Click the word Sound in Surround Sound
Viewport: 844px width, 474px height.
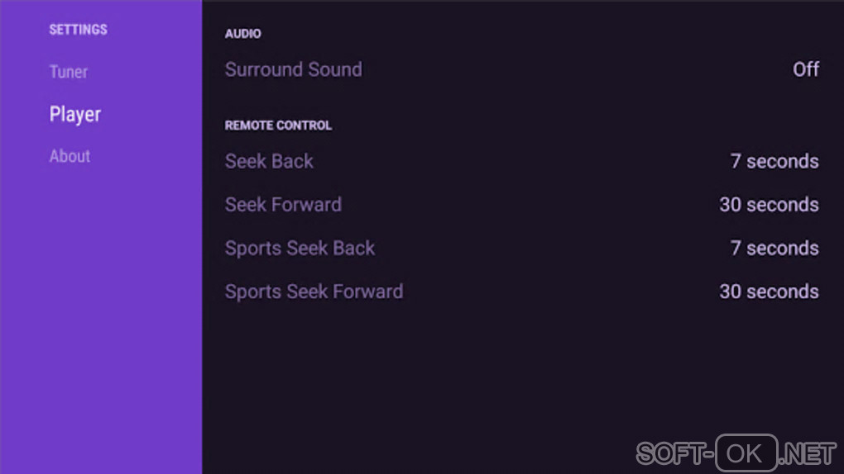pyautogui.click(x=334, y=69)
